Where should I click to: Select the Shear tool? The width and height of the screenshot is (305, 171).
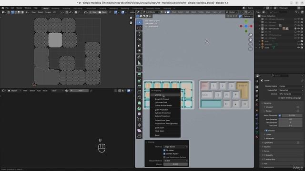click(139, 131)
